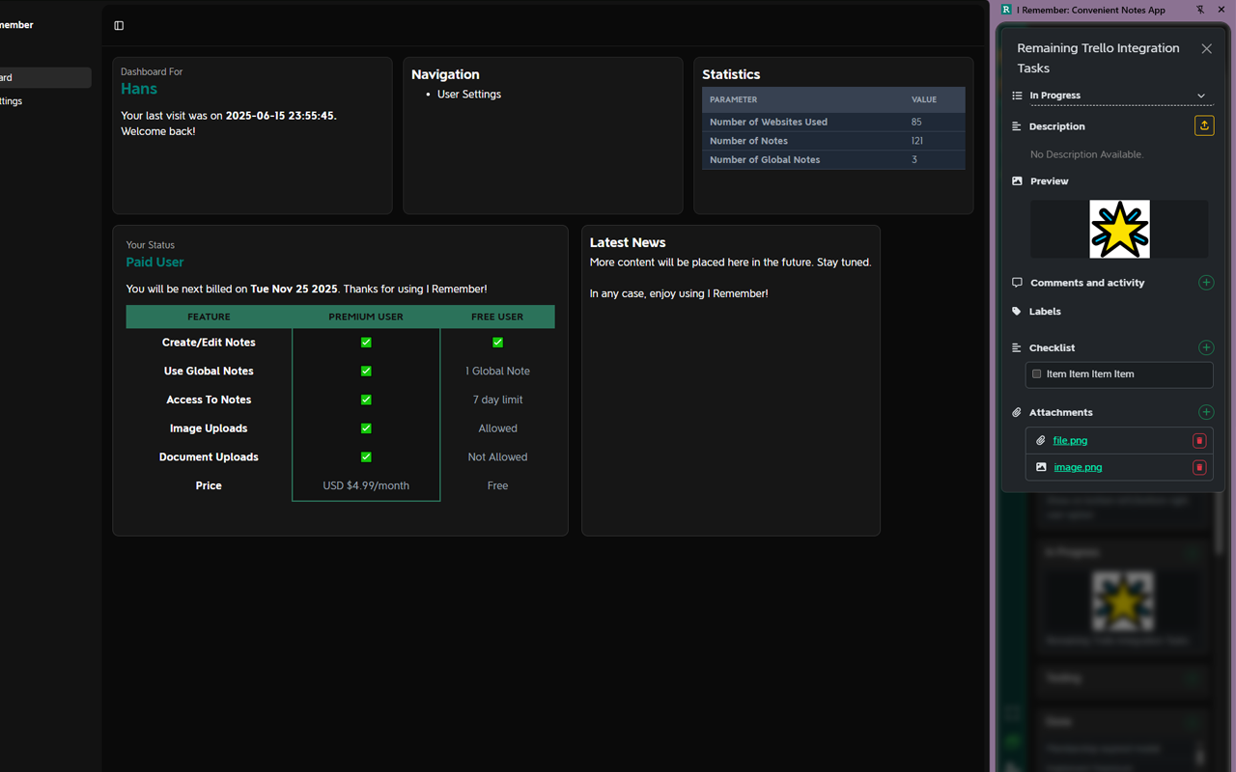Open the file.png attachment link

point(1070,441)
